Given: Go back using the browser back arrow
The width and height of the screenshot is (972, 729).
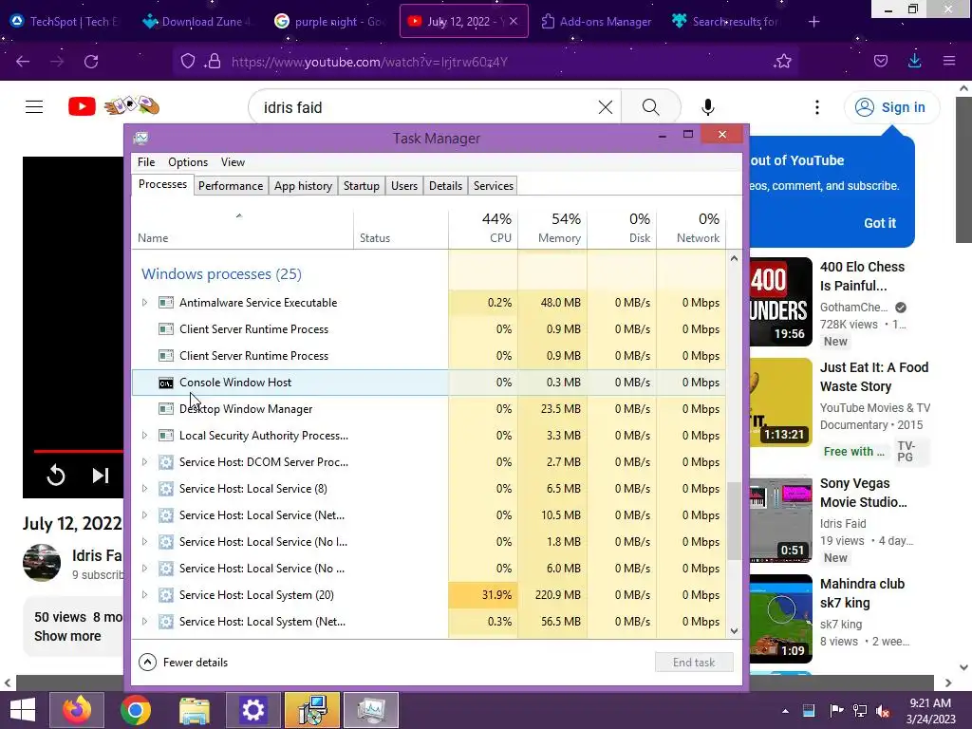Looking at the screenshot, I should 23,62.
